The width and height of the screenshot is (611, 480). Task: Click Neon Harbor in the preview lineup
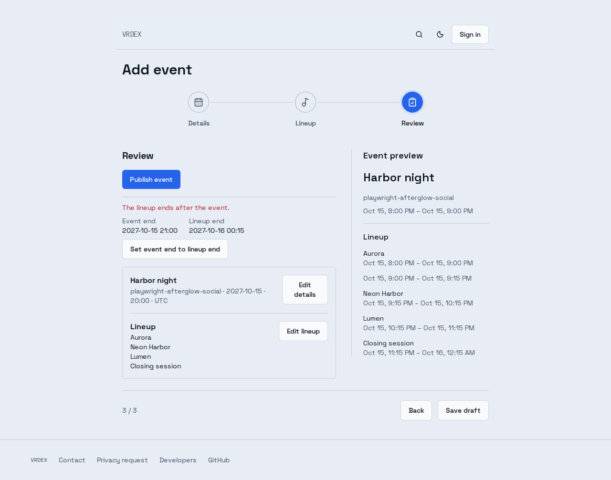pos(383,293)
